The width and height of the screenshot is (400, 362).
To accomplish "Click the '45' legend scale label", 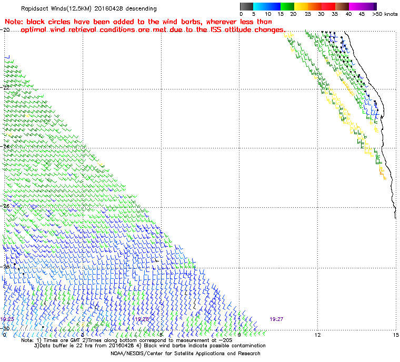I will (362, 14).
